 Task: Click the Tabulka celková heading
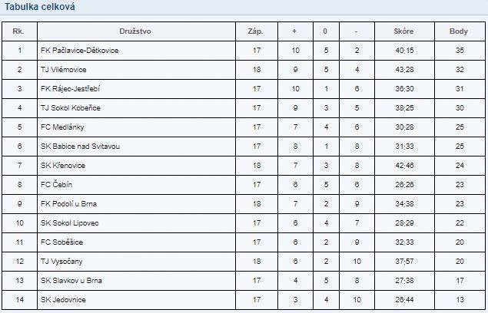(39, 7)
